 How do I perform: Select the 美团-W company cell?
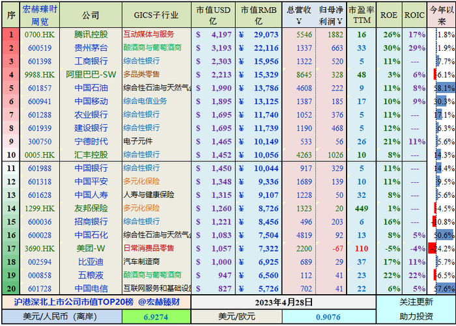[x=91, y=249]
